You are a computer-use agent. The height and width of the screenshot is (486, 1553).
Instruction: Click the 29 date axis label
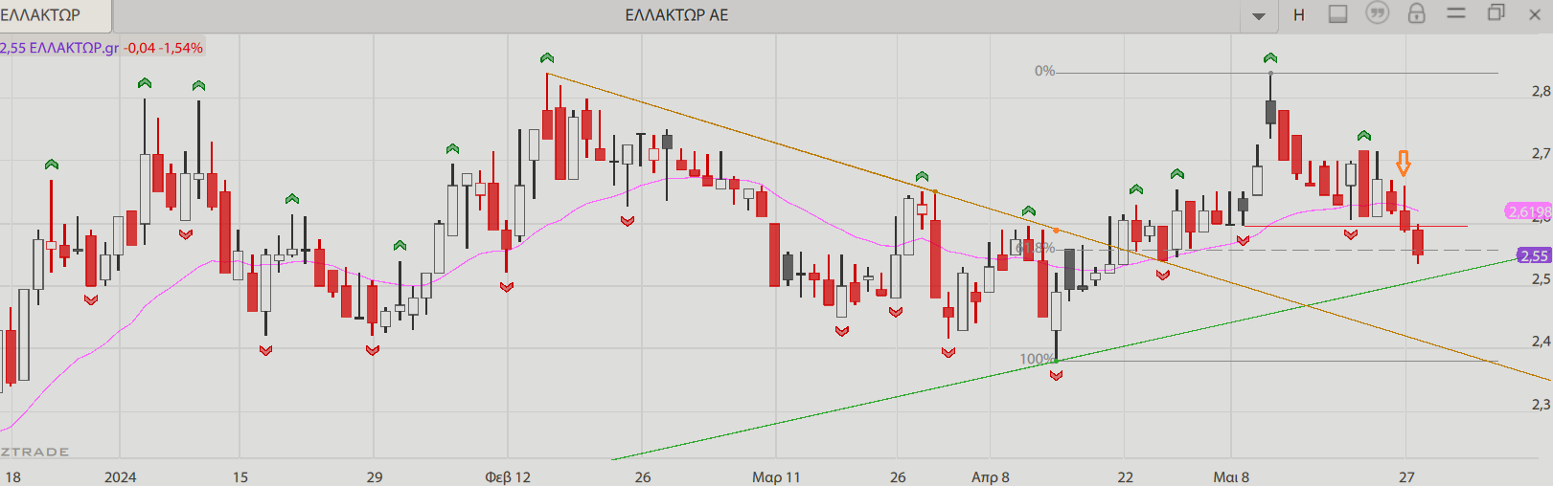375,476
